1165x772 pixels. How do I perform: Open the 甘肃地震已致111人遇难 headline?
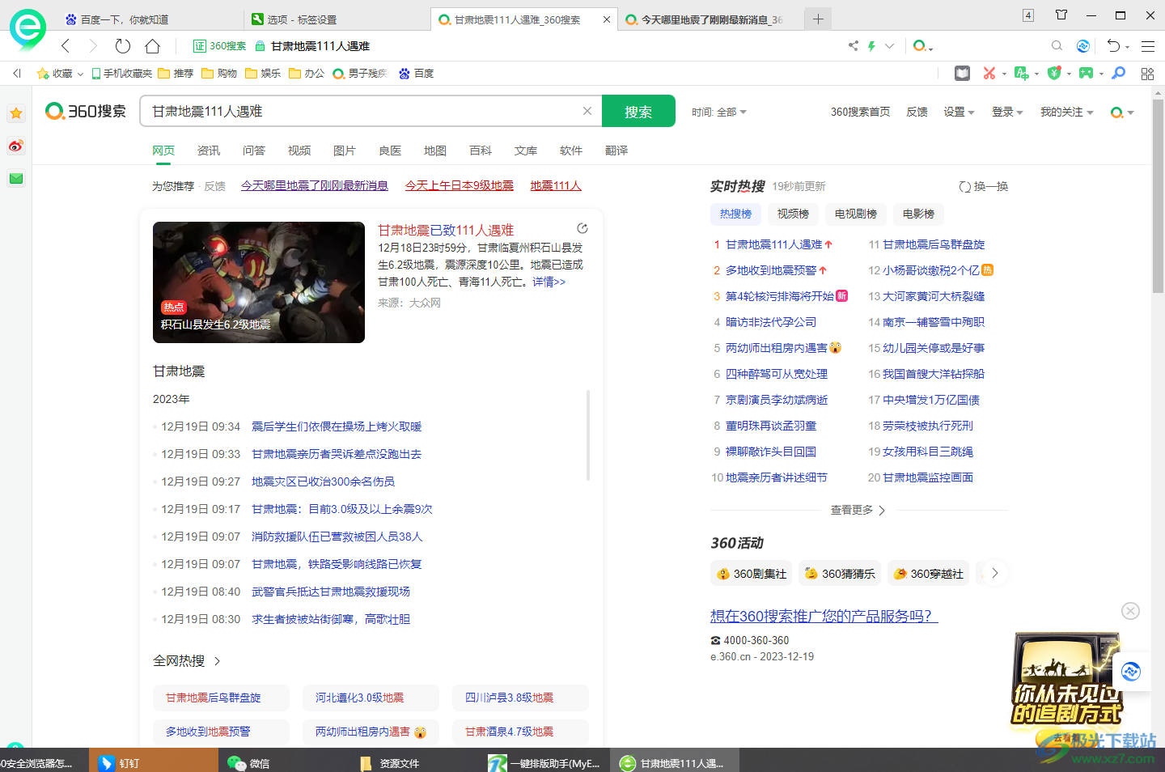pos(446,230)
